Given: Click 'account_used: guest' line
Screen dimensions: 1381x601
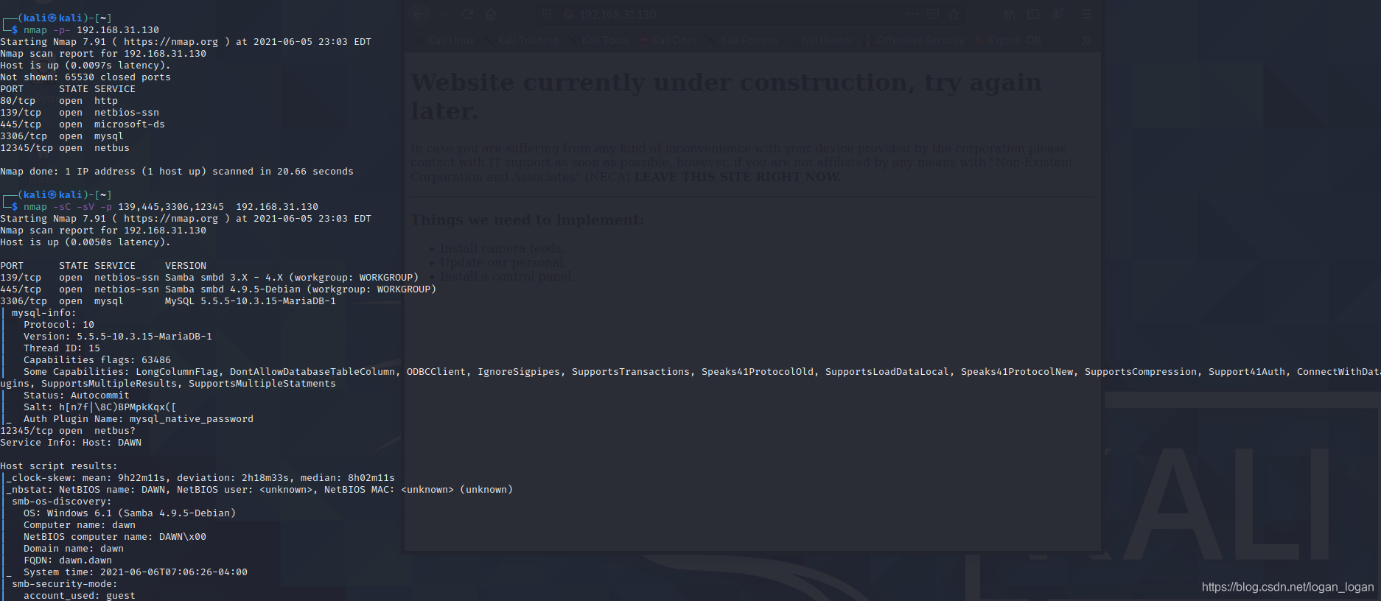Looking at the screenshot, I should coord(80,596).
